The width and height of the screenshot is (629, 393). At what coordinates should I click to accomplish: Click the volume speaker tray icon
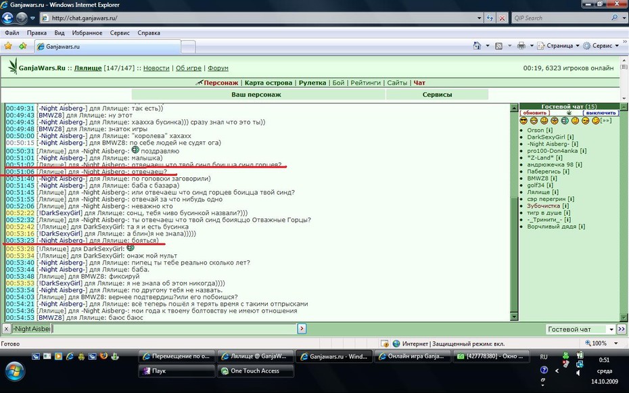(x=578, y=373)
